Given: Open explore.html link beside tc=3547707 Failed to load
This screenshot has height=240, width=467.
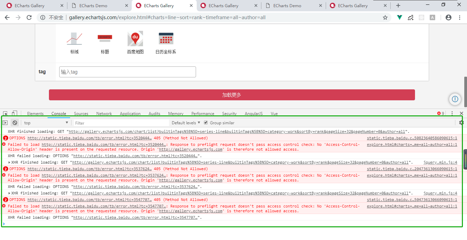Looking at the screenshot, I should click(412, 206).
